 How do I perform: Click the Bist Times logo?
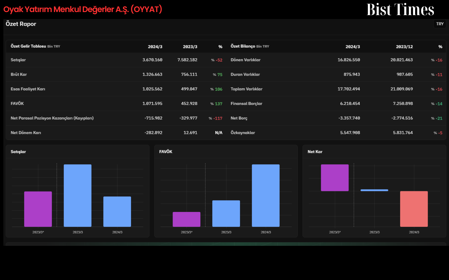click(x=400, y=10)
